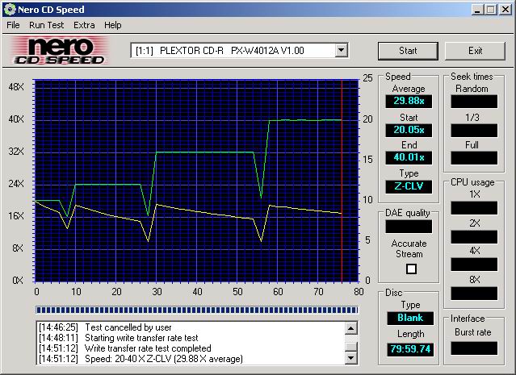Click the 48X label on speed axis
Screen dimensions: 516x375
16,87
